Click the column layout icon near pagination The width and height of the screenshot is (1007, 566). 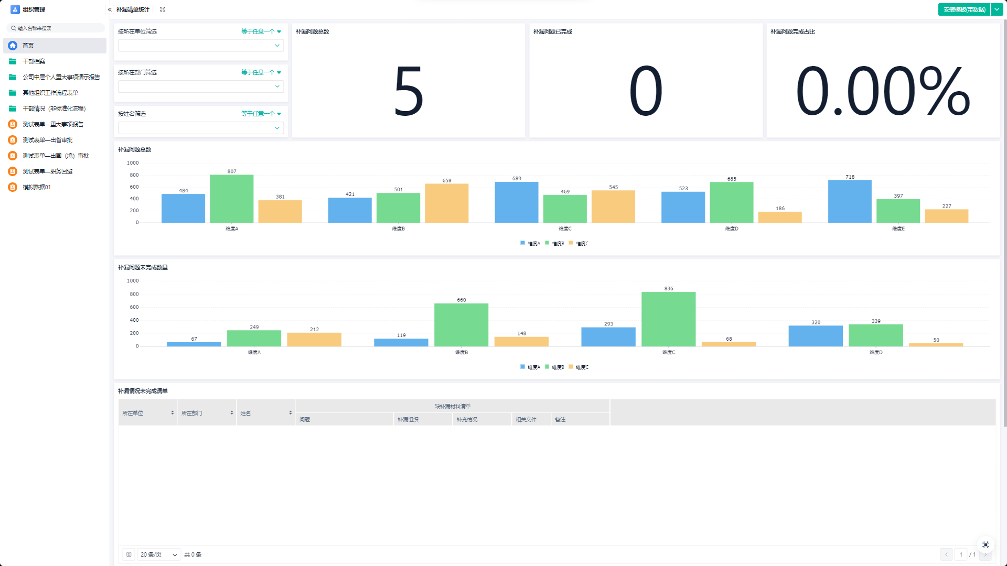coord(128,554)
